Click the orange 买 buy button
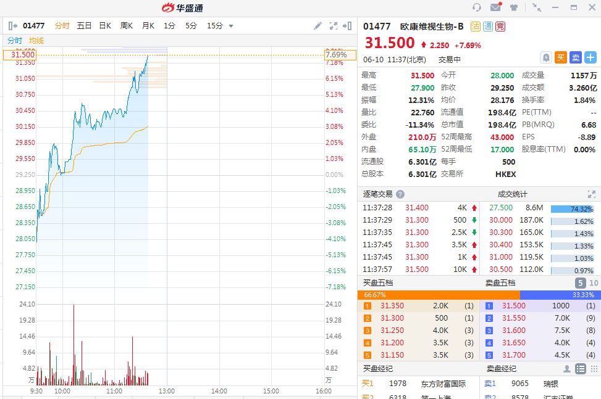The width and height of the screenshot is (601, 399). [561, 58]
